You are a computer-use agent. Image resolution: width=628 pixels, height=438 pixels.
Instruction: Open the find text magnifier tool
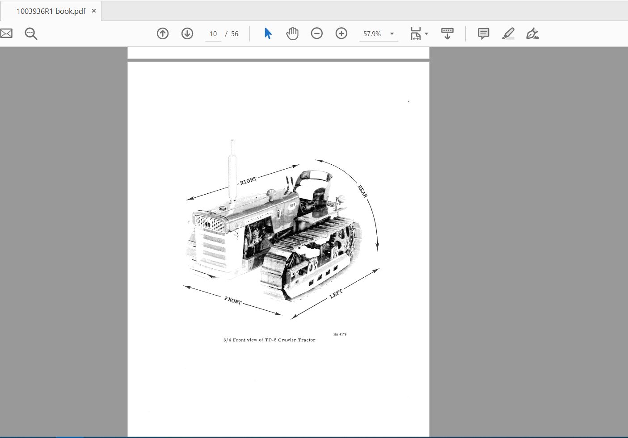point(31,33)
